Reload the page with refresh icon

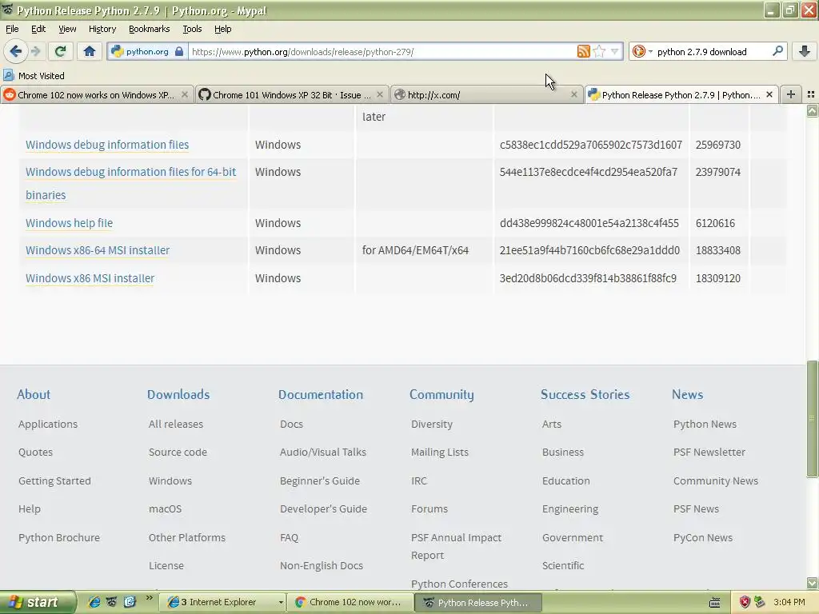(x=60, y=51)
